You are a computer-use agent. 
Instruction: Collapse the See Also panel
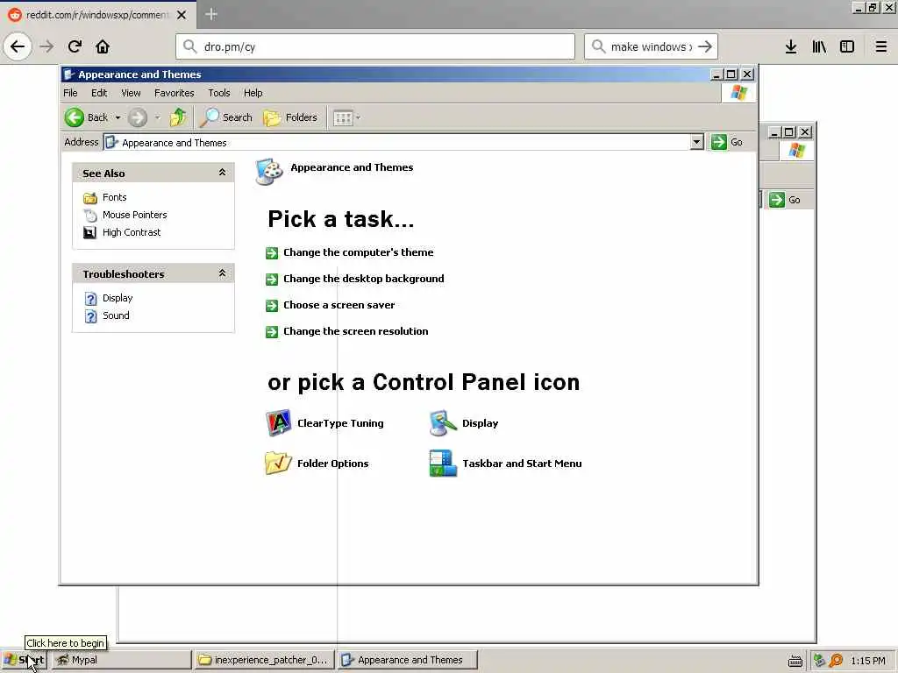coord(222,173)
